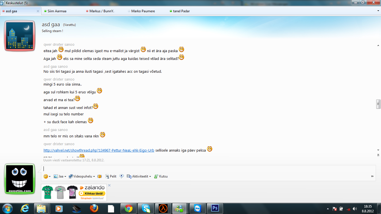Click the green t-shirt in the Zalando ad

48,192
